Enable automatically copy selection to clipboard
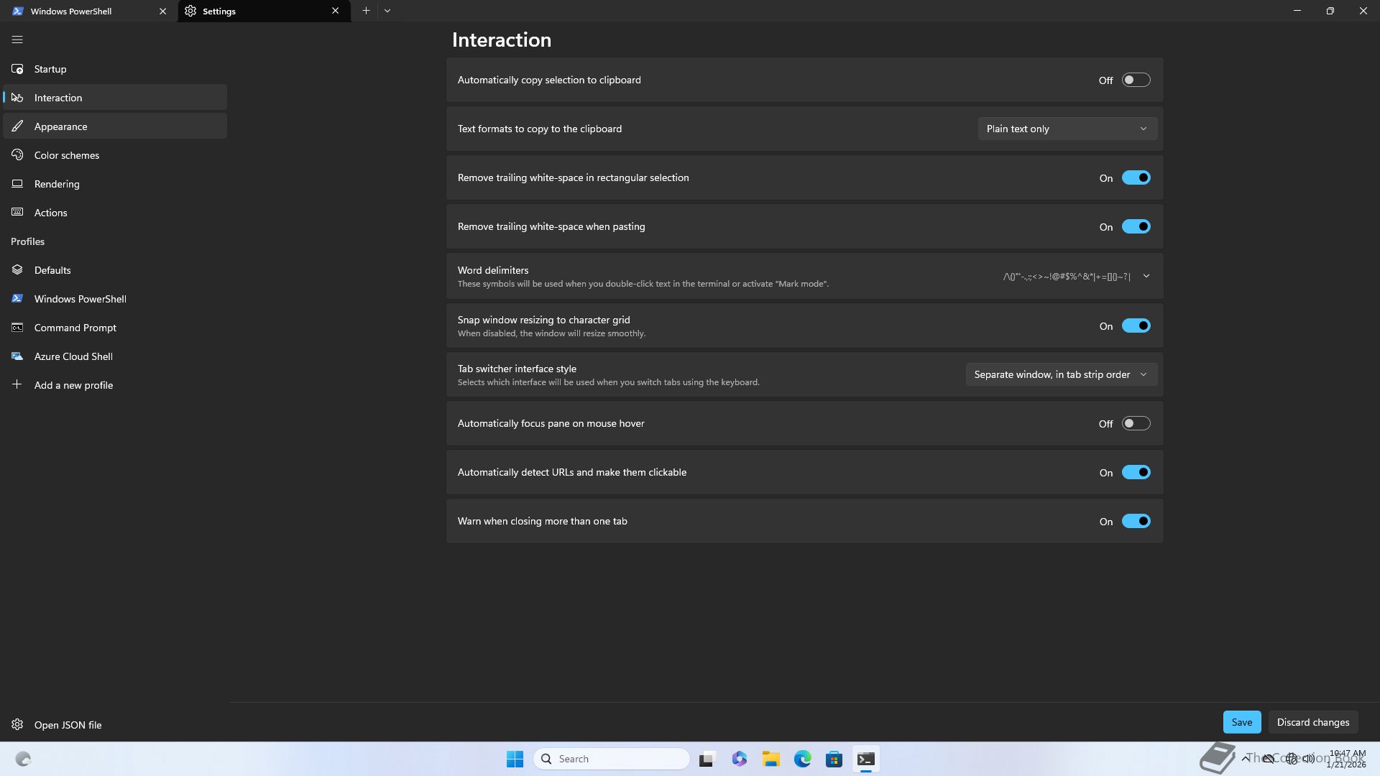The image size is (1380, 776). [x=1136, y=80]
